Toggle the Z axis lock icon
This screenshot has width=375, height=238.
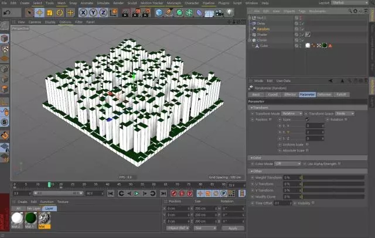pyautogui.click(x=103, y=12)
